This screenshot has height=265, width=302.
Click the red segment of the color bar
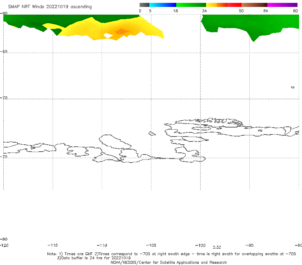[x=234, y=5]
